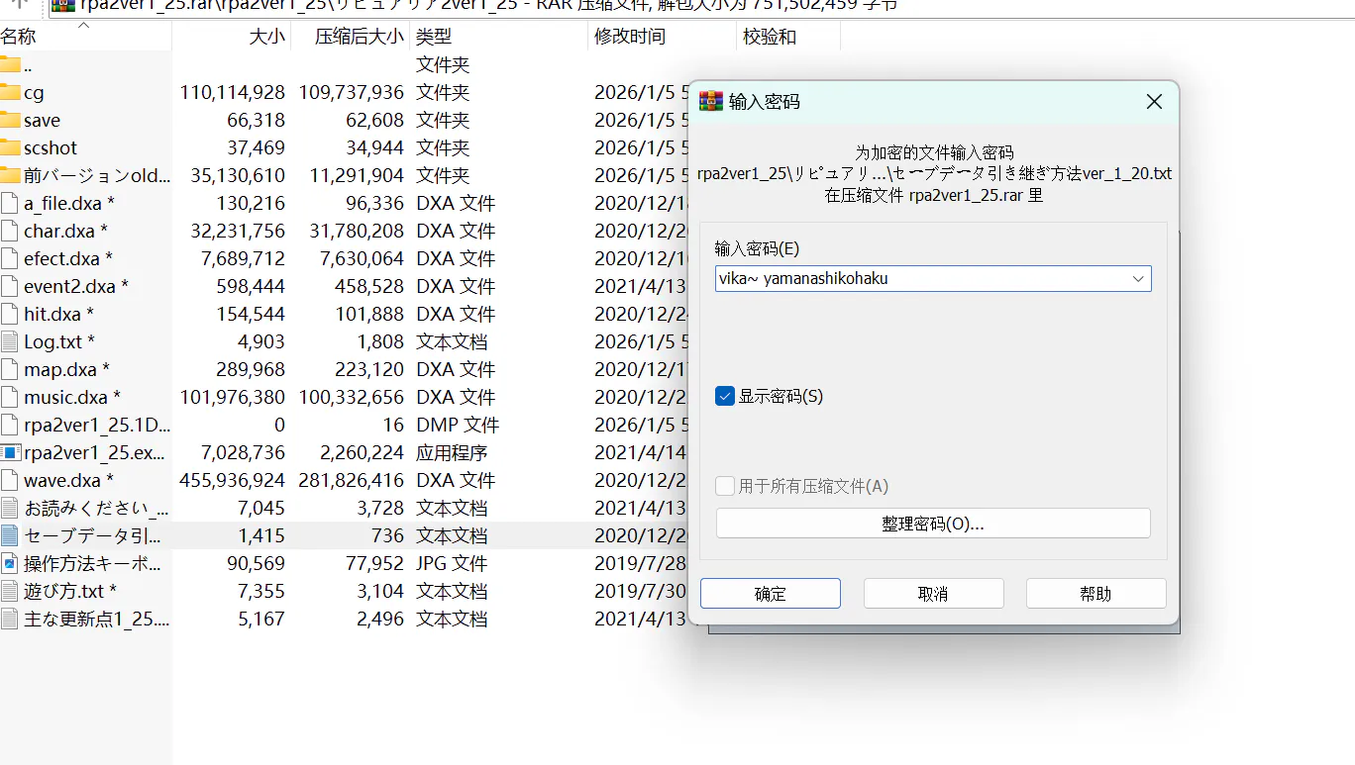The width and height of the screenshot is (1355, 765).
Task: Expand the password history dropdown arrow
Action: [1138, 279]
